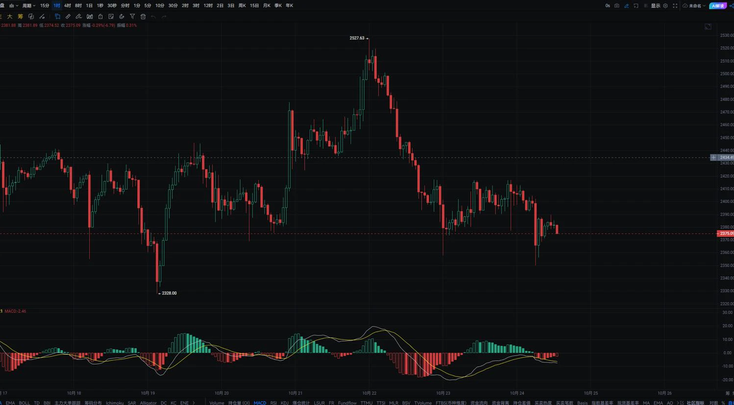Click the filter funnel icon
The image size is (734, 405).
click(x=132, y=17)
